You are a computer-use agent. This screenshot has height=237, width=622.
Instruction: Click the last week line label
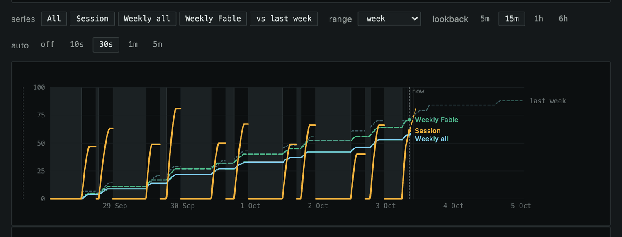(548, 101)
